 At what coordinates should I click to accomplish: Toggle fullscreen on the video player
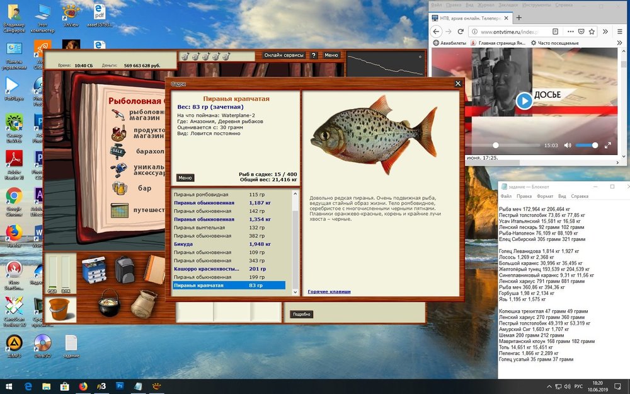608,145
